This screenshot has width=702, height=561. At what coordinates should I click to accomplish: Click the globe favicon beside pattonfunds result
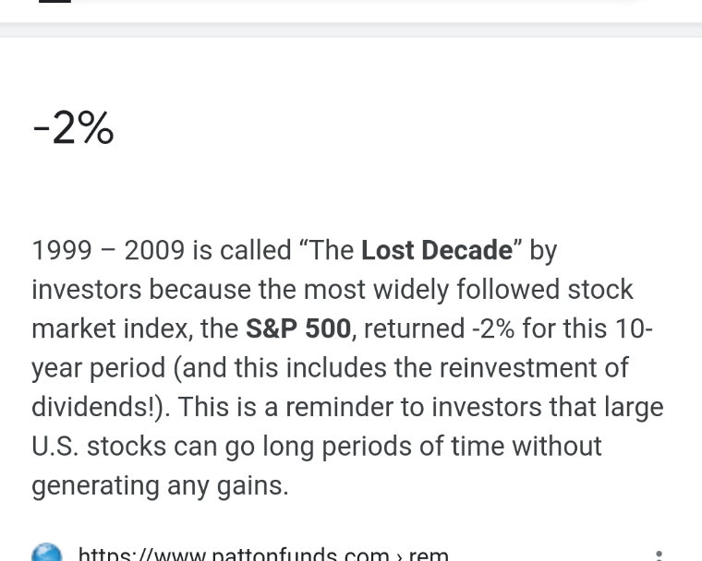pos(46,553)
